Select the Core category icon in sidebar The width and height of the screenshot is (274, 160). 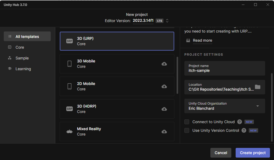(9, 47)
